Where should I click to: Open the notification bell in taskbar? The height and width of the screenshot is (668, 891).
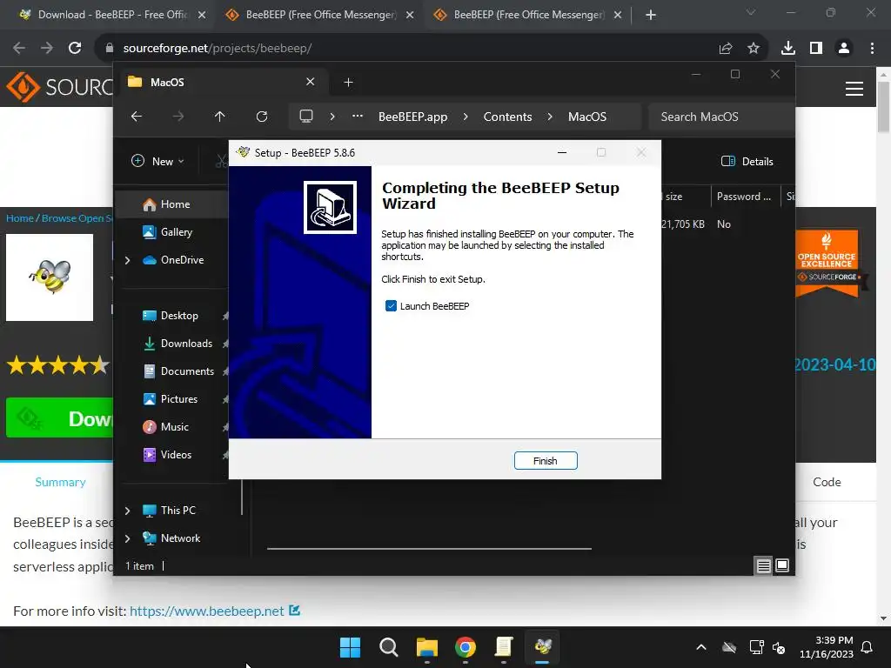click(x=868, y=647)
